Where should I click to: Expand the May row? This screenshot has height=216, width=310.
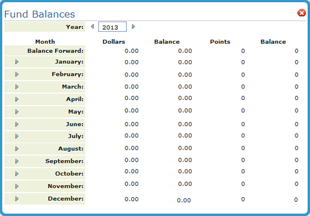click(17, 112)
